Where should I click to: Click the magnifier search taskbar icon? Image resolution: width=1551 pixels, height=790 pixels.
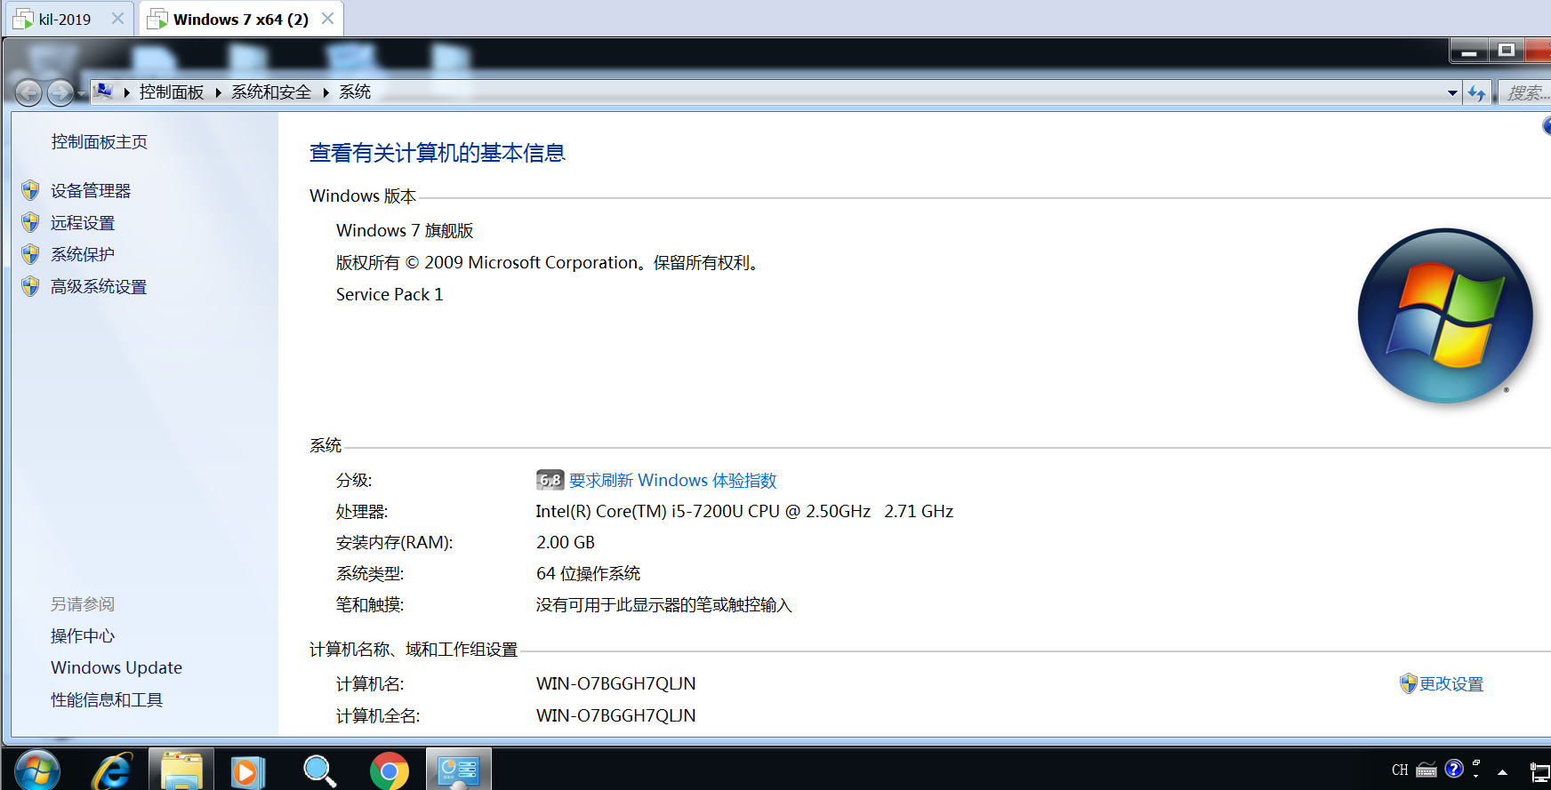tap(318, 770)
